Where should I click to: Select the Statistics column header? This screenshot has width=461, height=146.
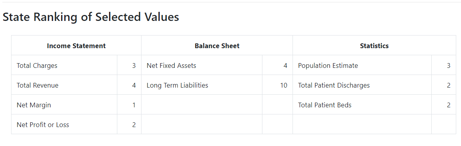[x=374, y=46]
